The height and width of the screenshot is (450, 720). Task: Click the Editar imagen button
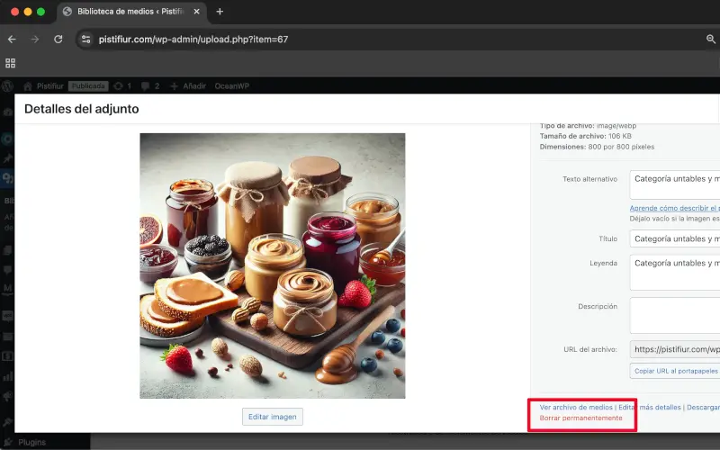[x=273, y=417]
